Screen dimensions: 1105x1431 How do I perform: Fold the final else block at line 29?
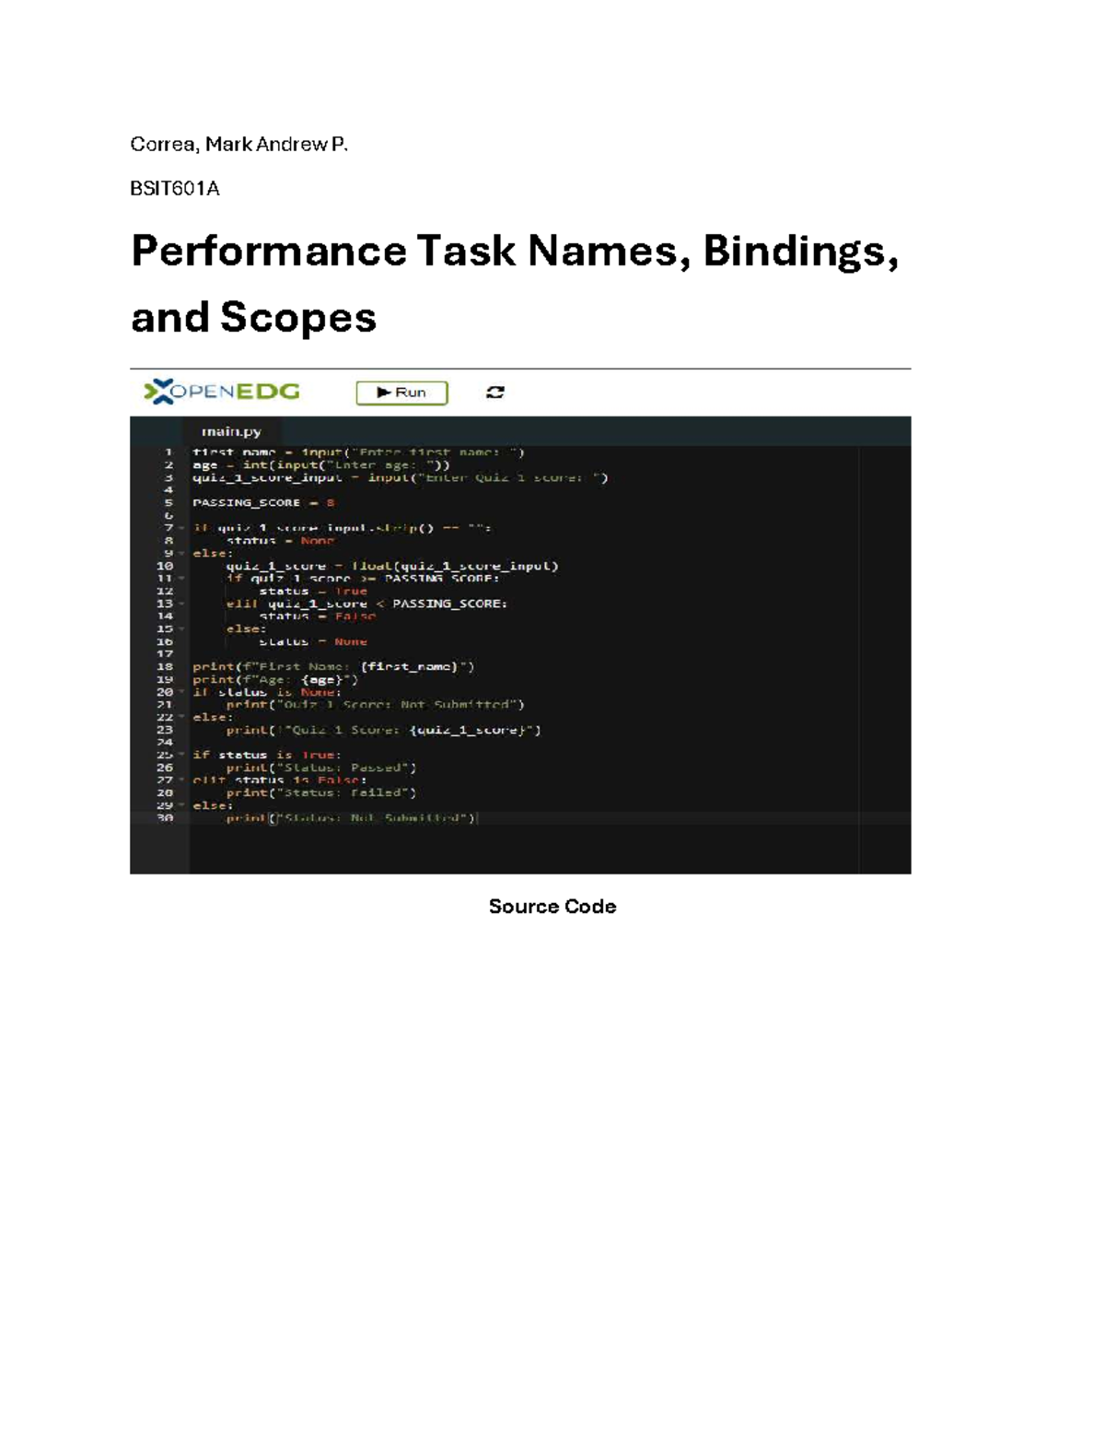181,805
